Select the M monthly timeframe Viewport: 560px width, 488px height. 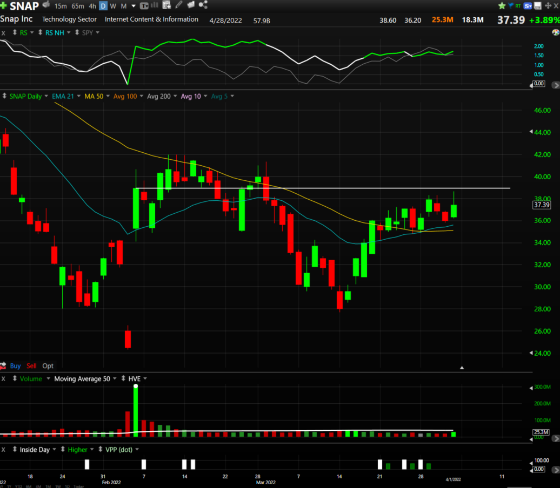click(124, 6)
